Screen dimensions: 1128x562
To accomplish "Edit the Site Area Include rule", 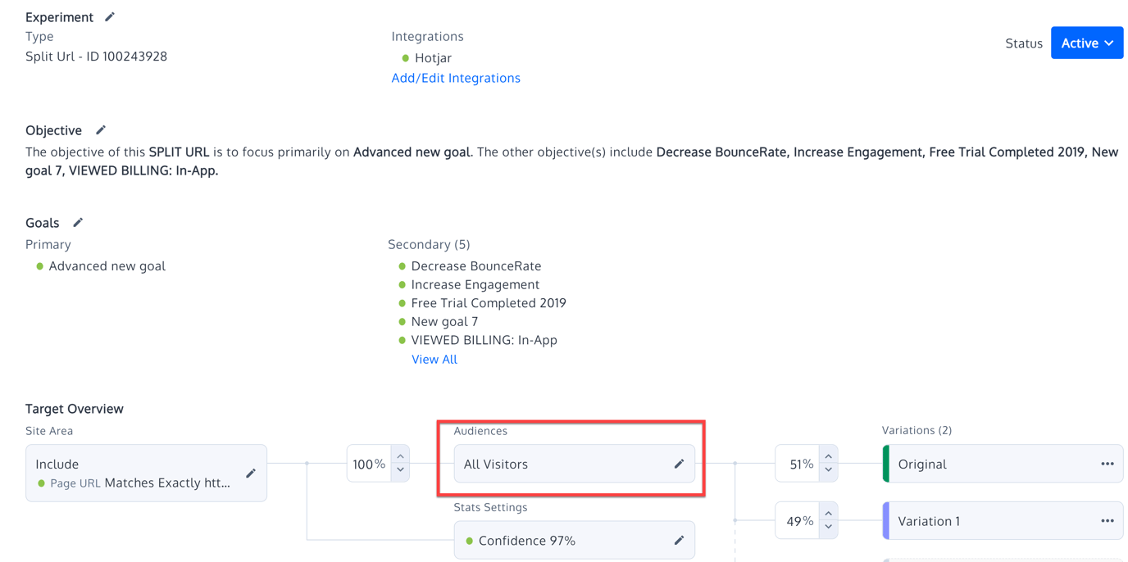I will coord(251,473).
